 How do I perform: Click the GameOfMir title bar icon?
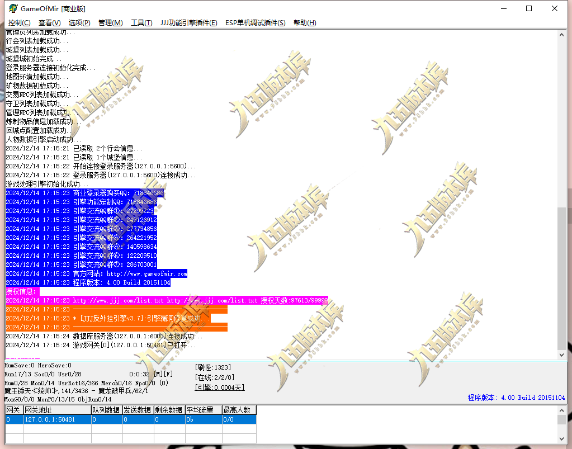coord(13,8)
